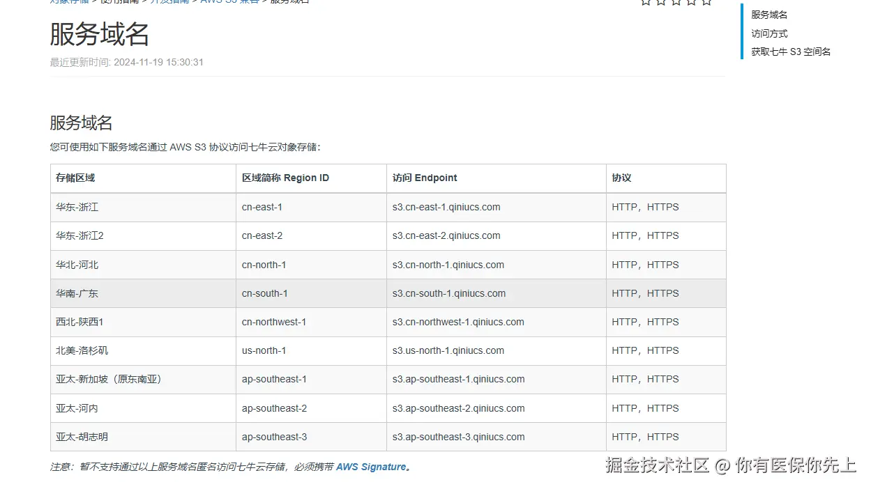Click endpoint s3.ap-southeast-2.qiniucs.com
This screenshot has height=489, width=871.
click(x=459, y=408)
